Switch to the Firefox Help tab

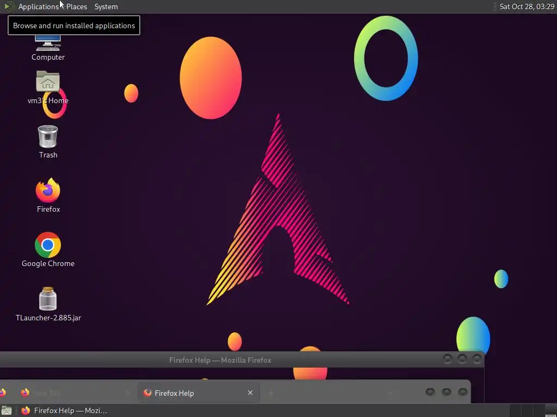click(x=198, y=393)
